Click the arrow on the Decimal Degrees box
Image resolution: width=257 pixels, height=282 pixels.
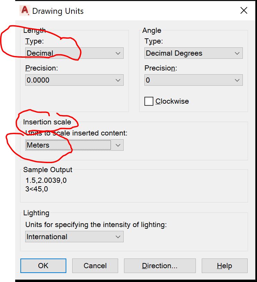pyautogui.click(x=237, y=53)
